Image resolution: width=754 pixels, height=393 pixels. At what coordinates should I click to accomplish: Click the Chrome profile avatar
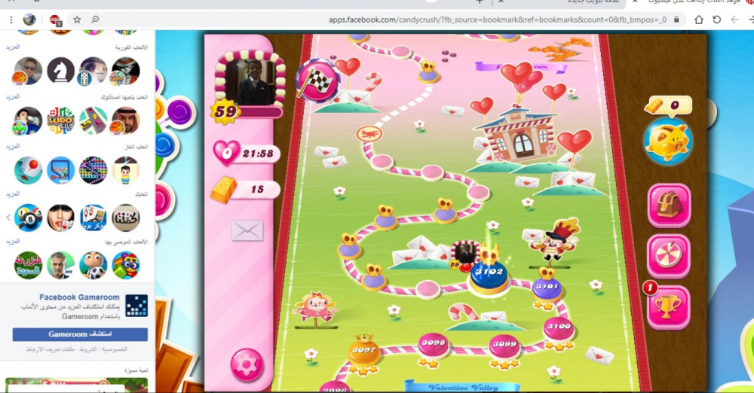29,20
